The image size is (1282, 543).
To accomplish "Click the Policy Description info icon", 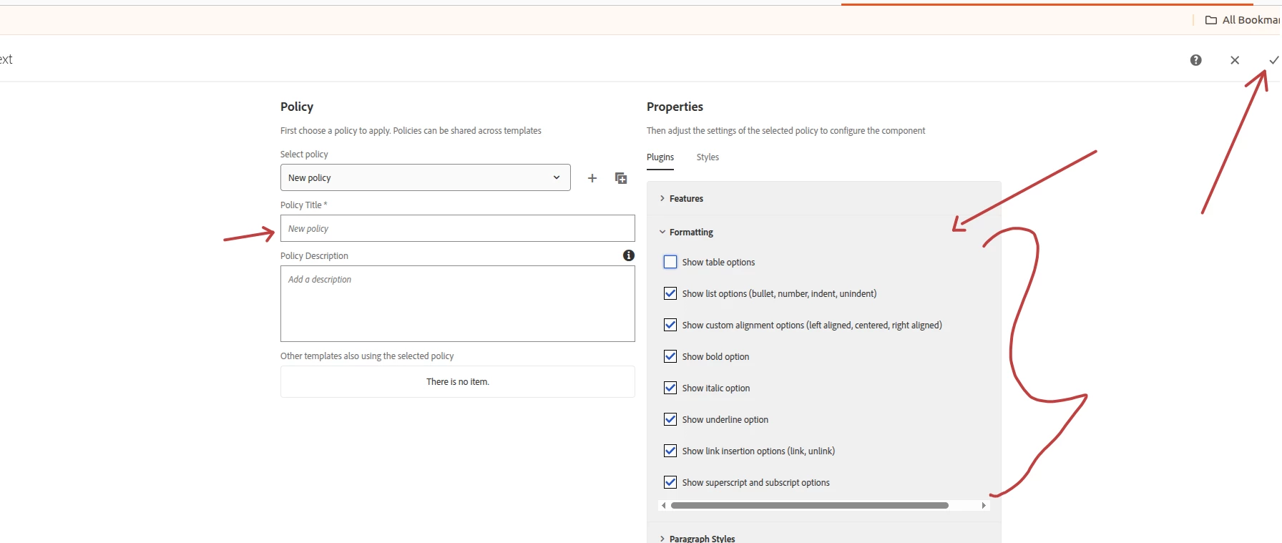I will coord(629,255).
